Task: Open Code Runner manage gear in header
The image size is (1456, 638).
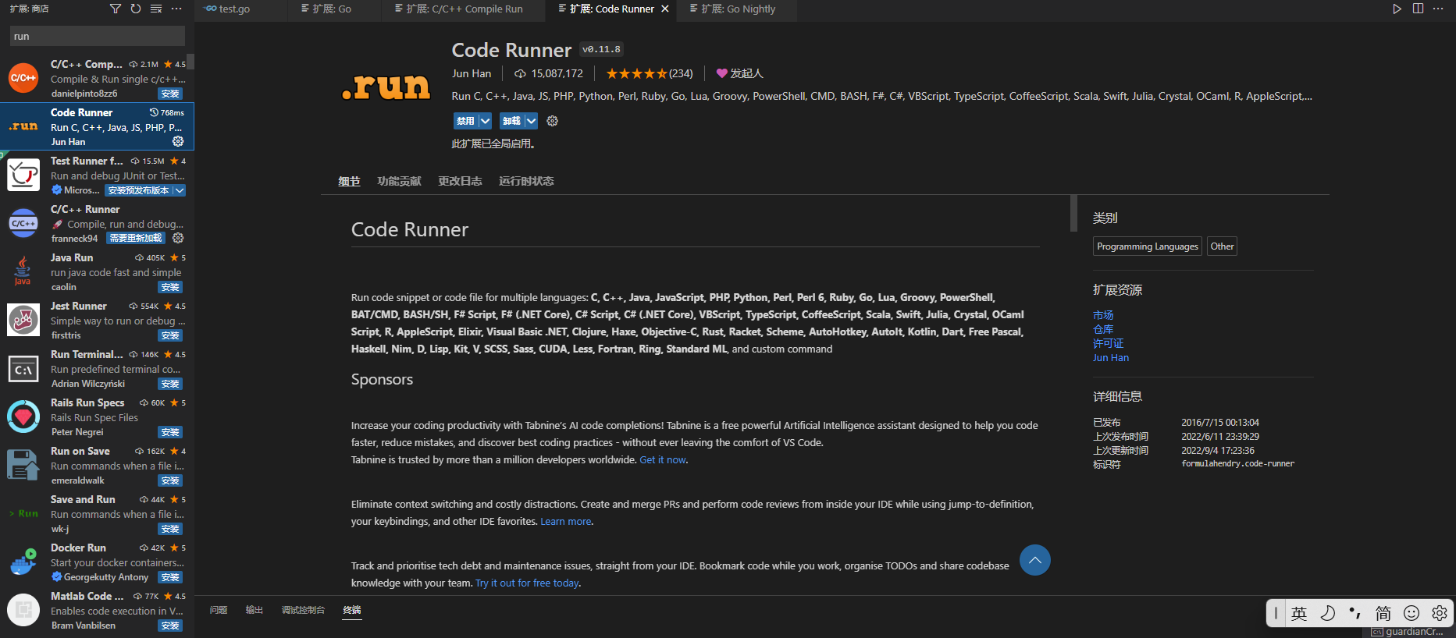Action: [x=553, y=121]
